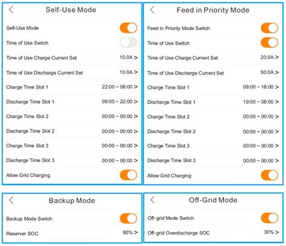Image resolution: width=286 pixels, height=246 pixels.
Task: Edit Time of Use Discharge Current Set 50.0A
Action: pos(213,72)
